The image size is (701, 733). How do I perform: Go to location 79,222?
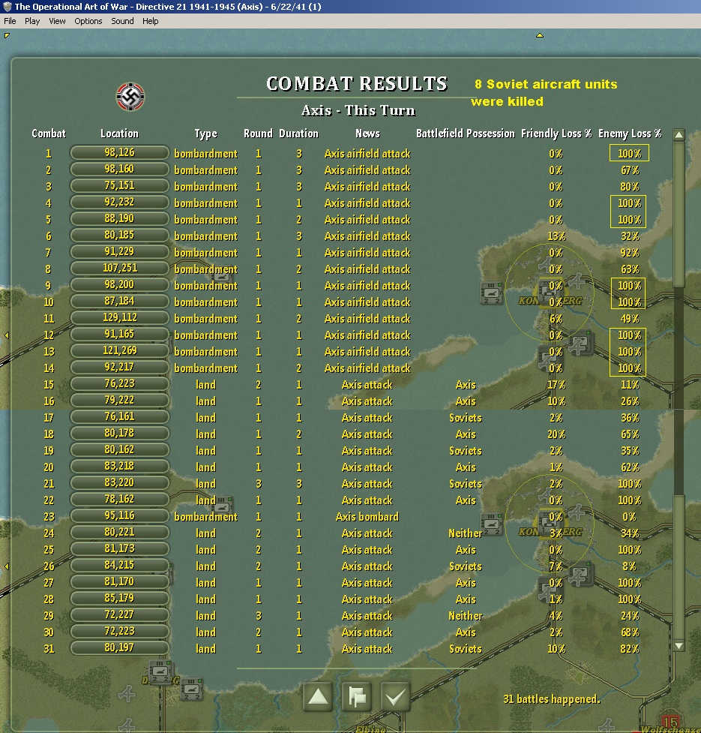coord(119,401)
